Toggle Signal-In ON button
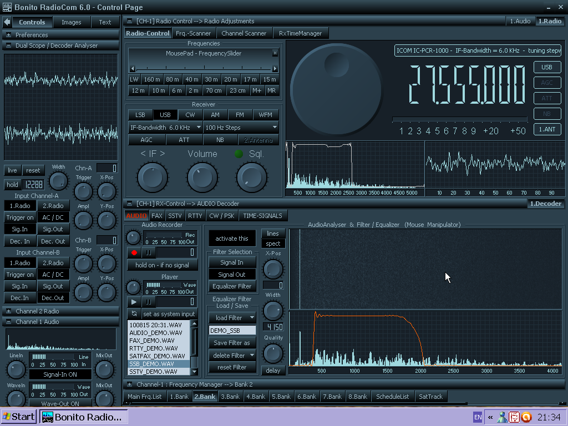 click(x=60, y=374)
